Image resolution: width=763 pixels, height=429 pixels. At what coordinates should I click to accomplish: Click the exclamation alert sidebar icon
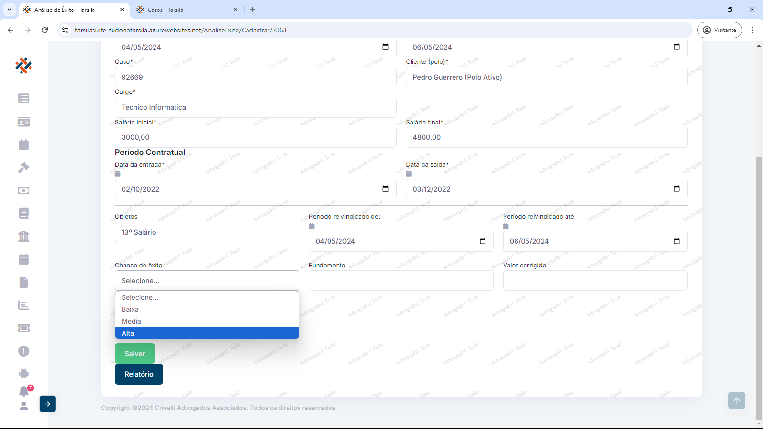coord(23,351)
